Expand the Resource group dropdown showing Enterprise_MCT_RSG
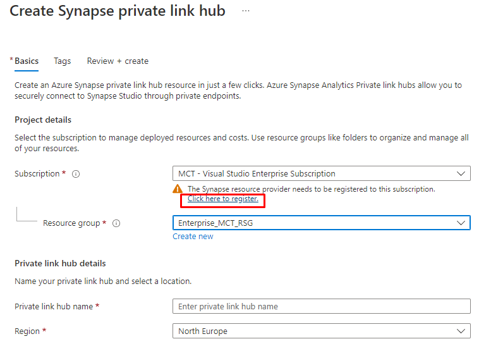 click(x=321, y=223)
